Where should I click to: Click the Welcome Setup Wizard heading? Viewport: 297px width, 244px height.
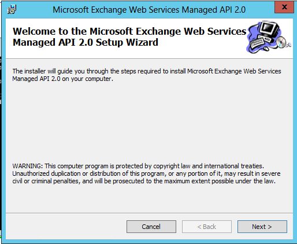click(129, 36)
